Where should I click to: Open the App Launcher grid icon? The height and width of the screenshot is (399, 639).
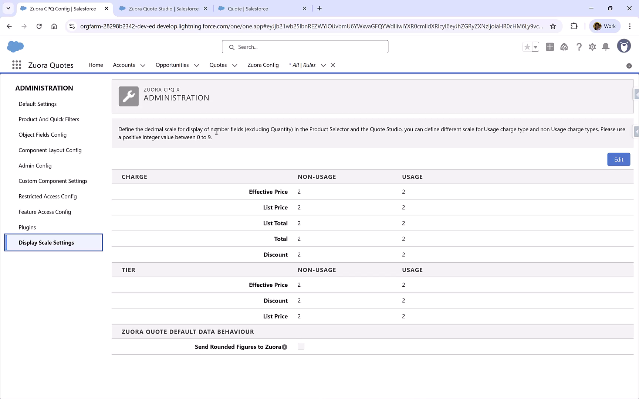coord(16,65)
